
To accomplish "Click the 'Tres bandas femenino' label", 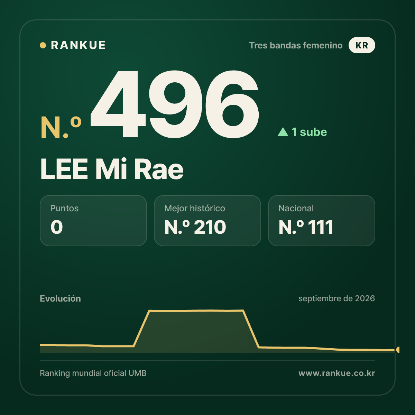I will [296, 45].
